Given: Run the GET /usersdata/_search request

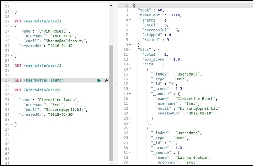Looking at the screenshot, I should click(x=99, y=80).
